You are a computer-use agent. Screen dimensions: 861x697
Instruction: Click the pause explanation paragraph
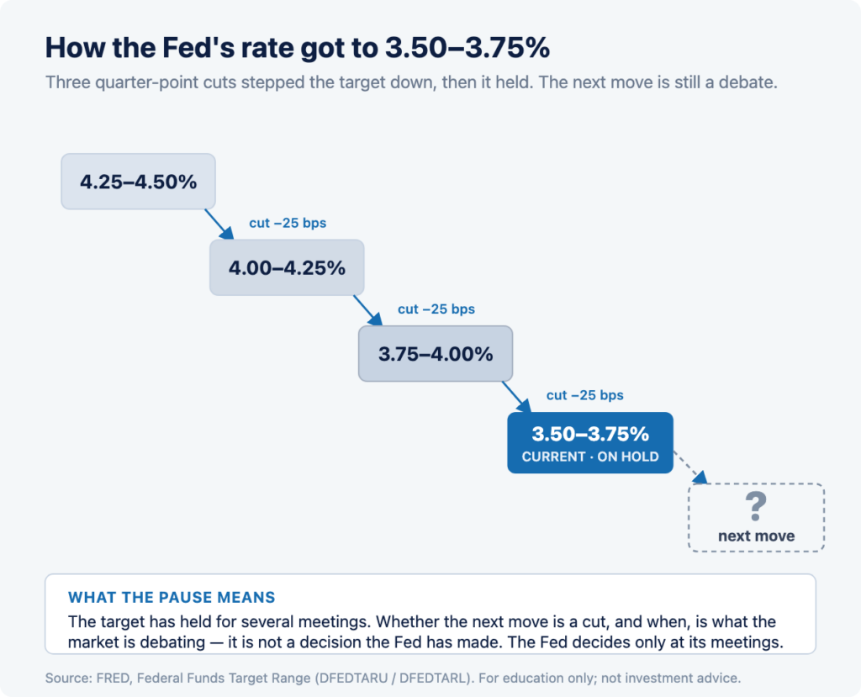425,632
